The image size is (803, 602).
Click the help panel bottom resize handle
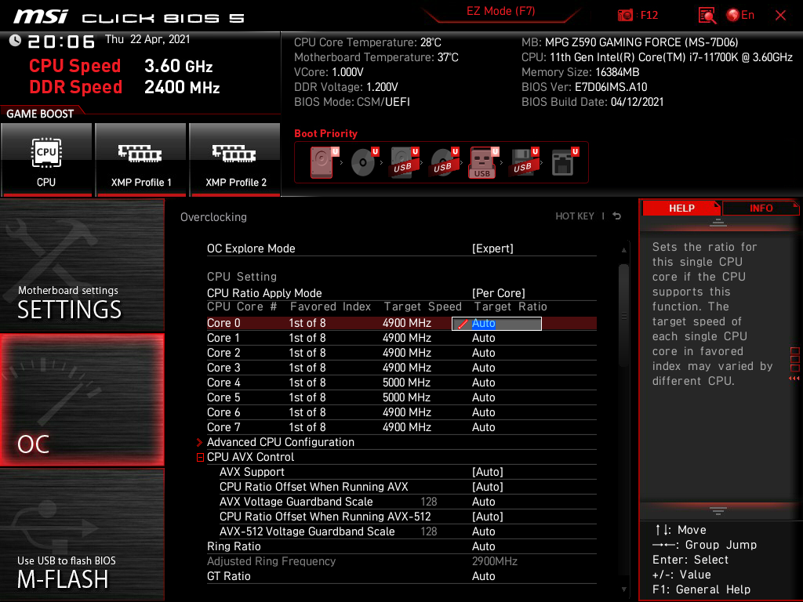718,510
